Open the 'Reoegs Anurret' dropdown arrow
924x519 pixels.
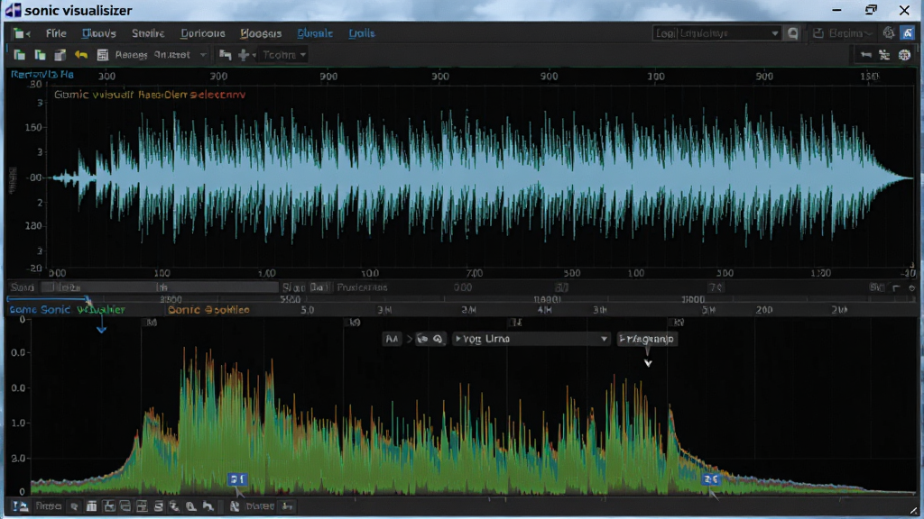(203, 55)
